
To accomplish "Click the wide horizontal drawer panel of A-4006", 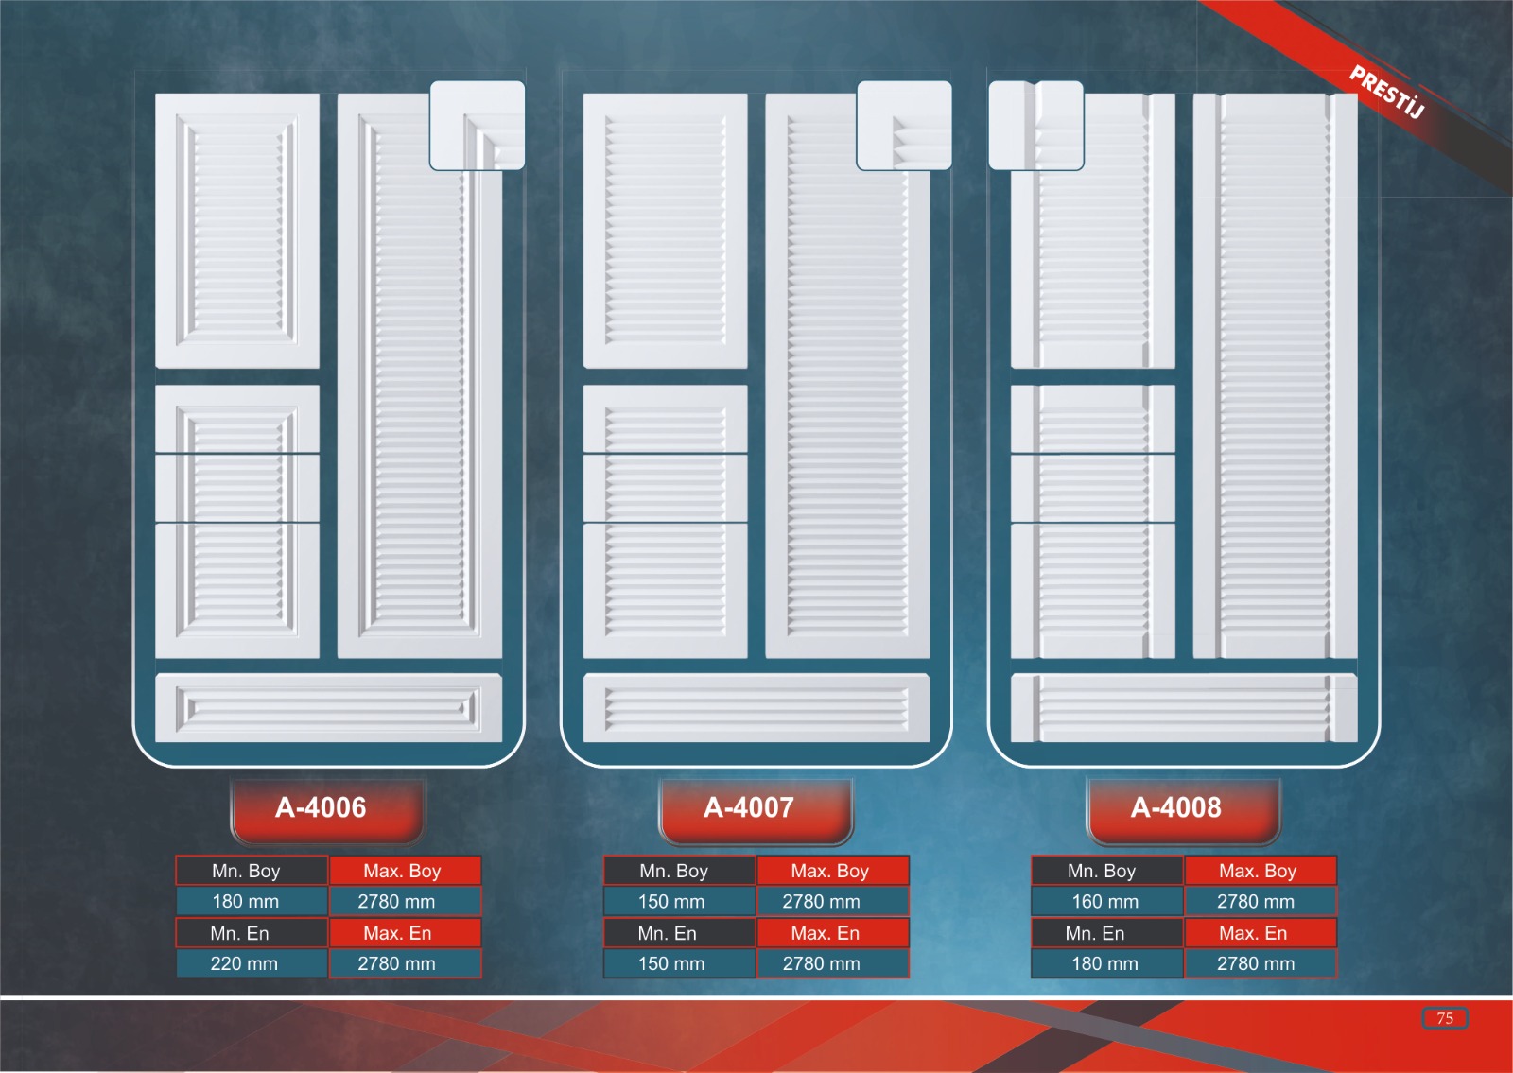I will 328,708.
